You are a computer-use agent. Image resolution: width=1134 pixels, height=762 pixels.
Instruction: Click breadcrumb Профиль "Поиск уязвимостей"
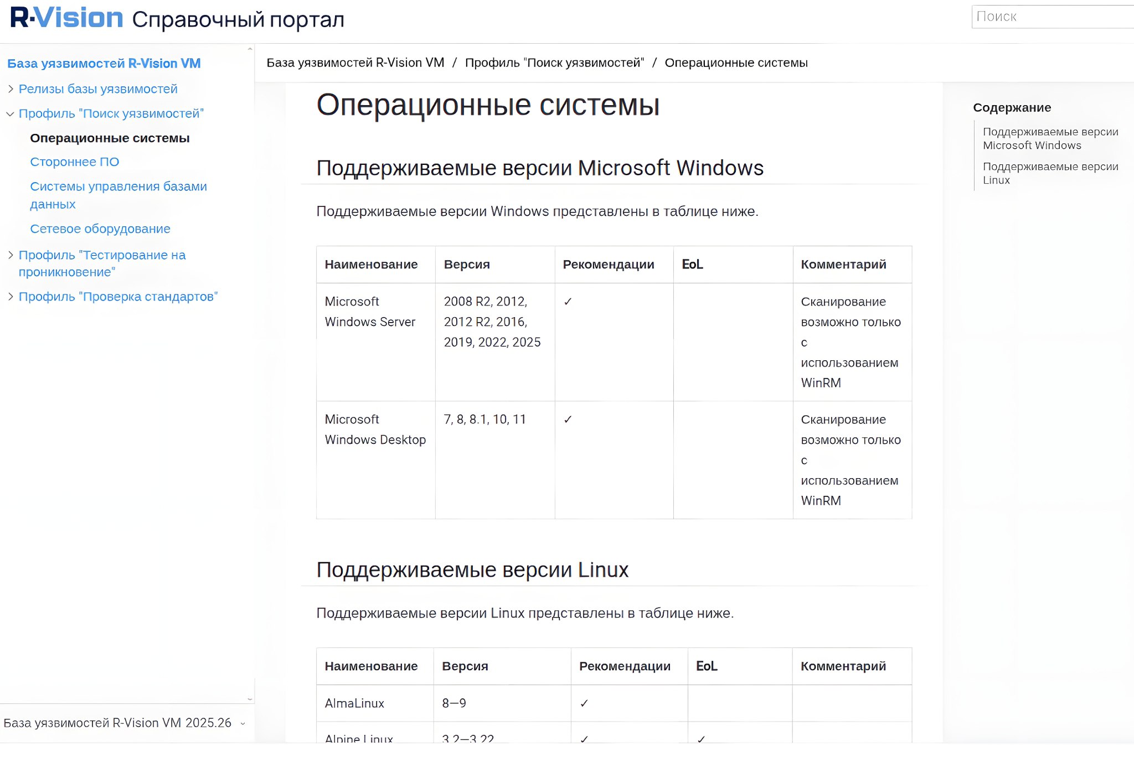coord(554,63)
